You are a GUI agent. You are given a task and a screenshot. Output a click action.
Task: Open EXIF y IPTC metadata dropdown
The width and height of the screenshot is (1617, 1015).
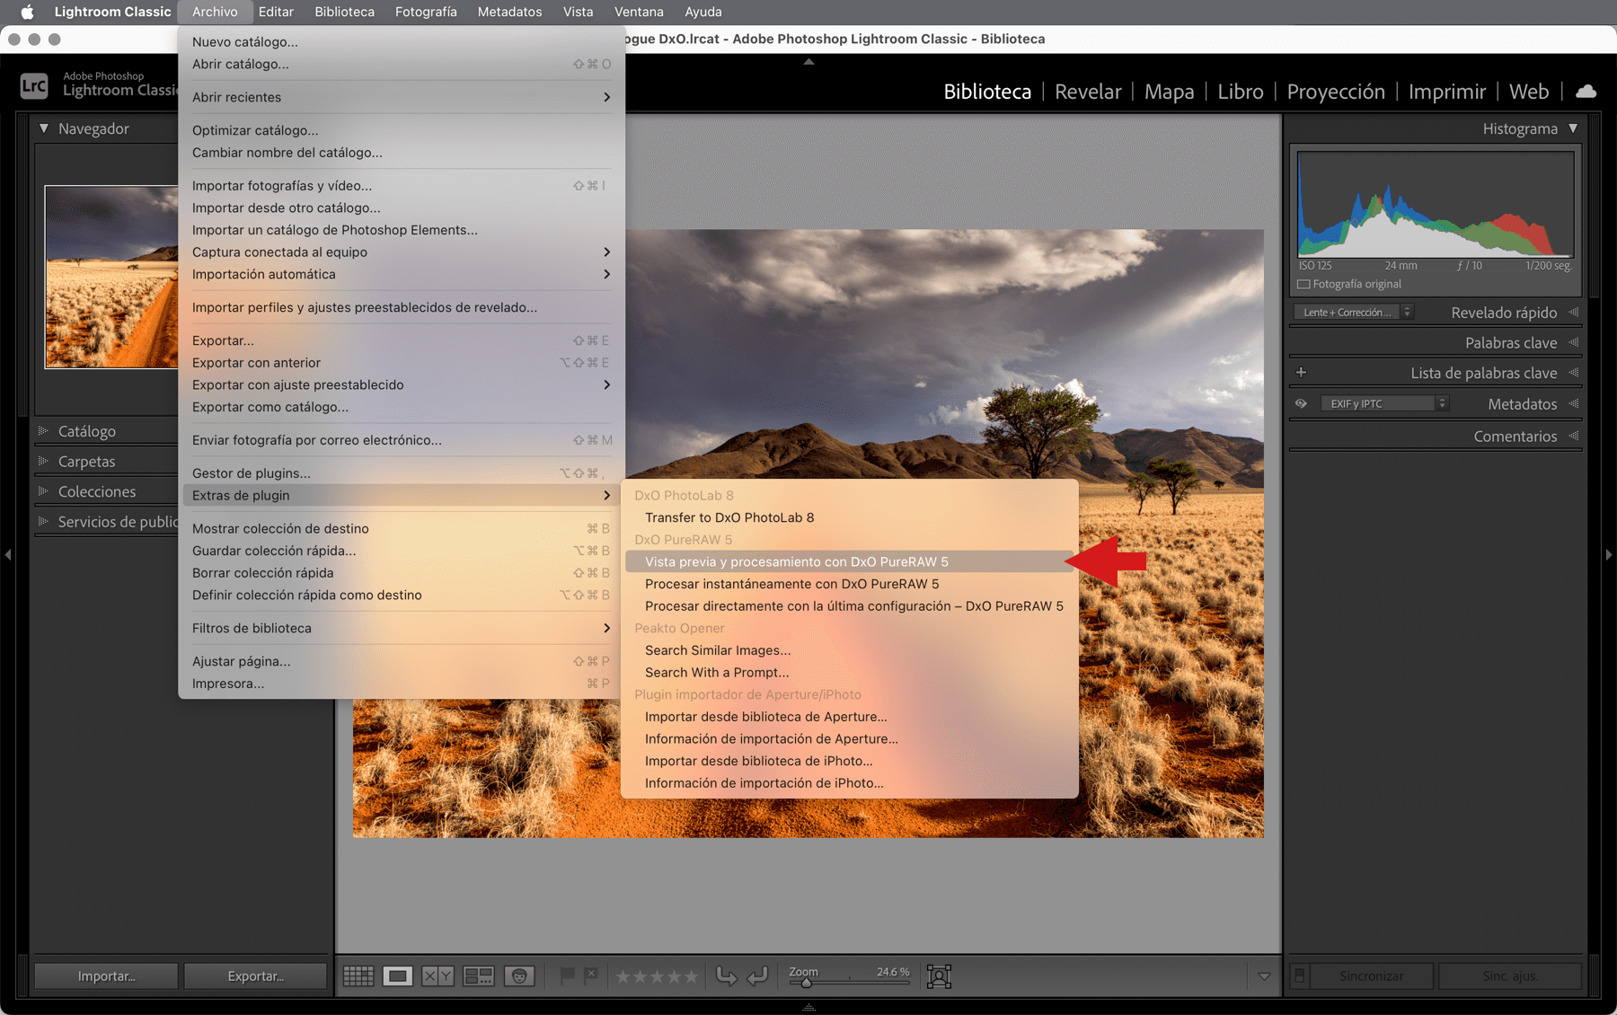pos(1384,403)
